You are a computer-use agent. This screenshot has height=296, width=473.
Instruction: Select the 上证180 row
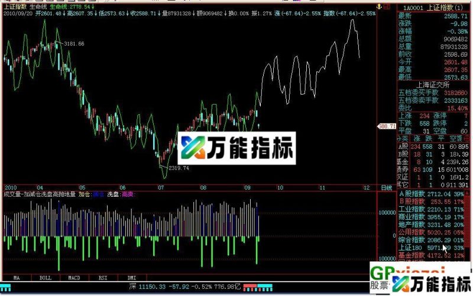(433, 248)
